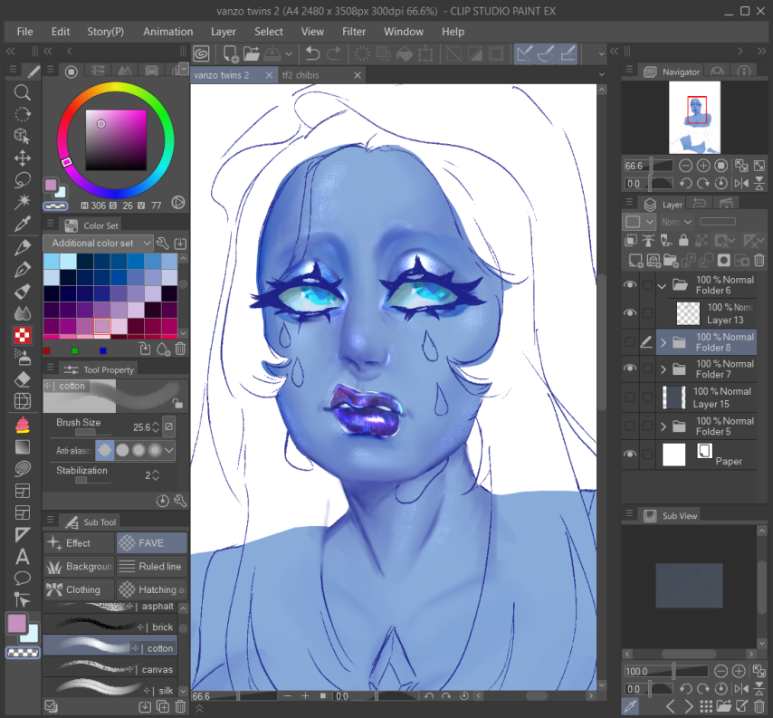Open Clip Studio launcher icon
Image resolution: width=773 pixels, height=718 pixels.
pos(201,53)
